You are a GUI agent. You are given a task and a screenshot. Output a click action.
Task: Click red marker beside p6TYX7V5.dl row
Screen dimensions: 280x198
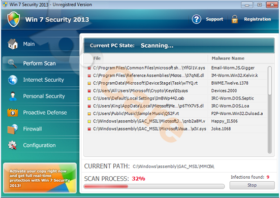pyautogui.click(x=89, y=106)
